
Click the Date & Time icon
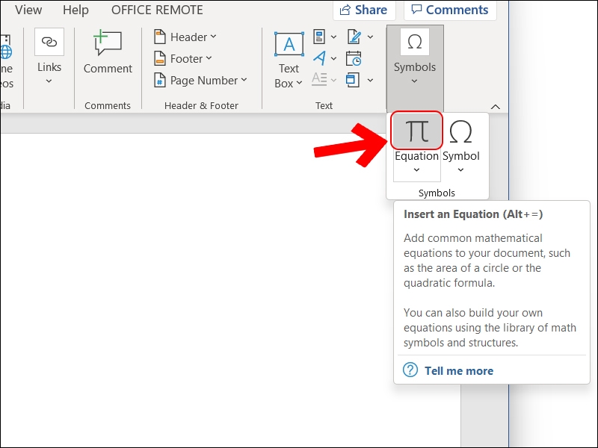point(354,59)
